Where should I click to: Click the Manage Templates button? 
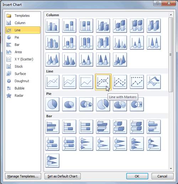click(23, 176)
